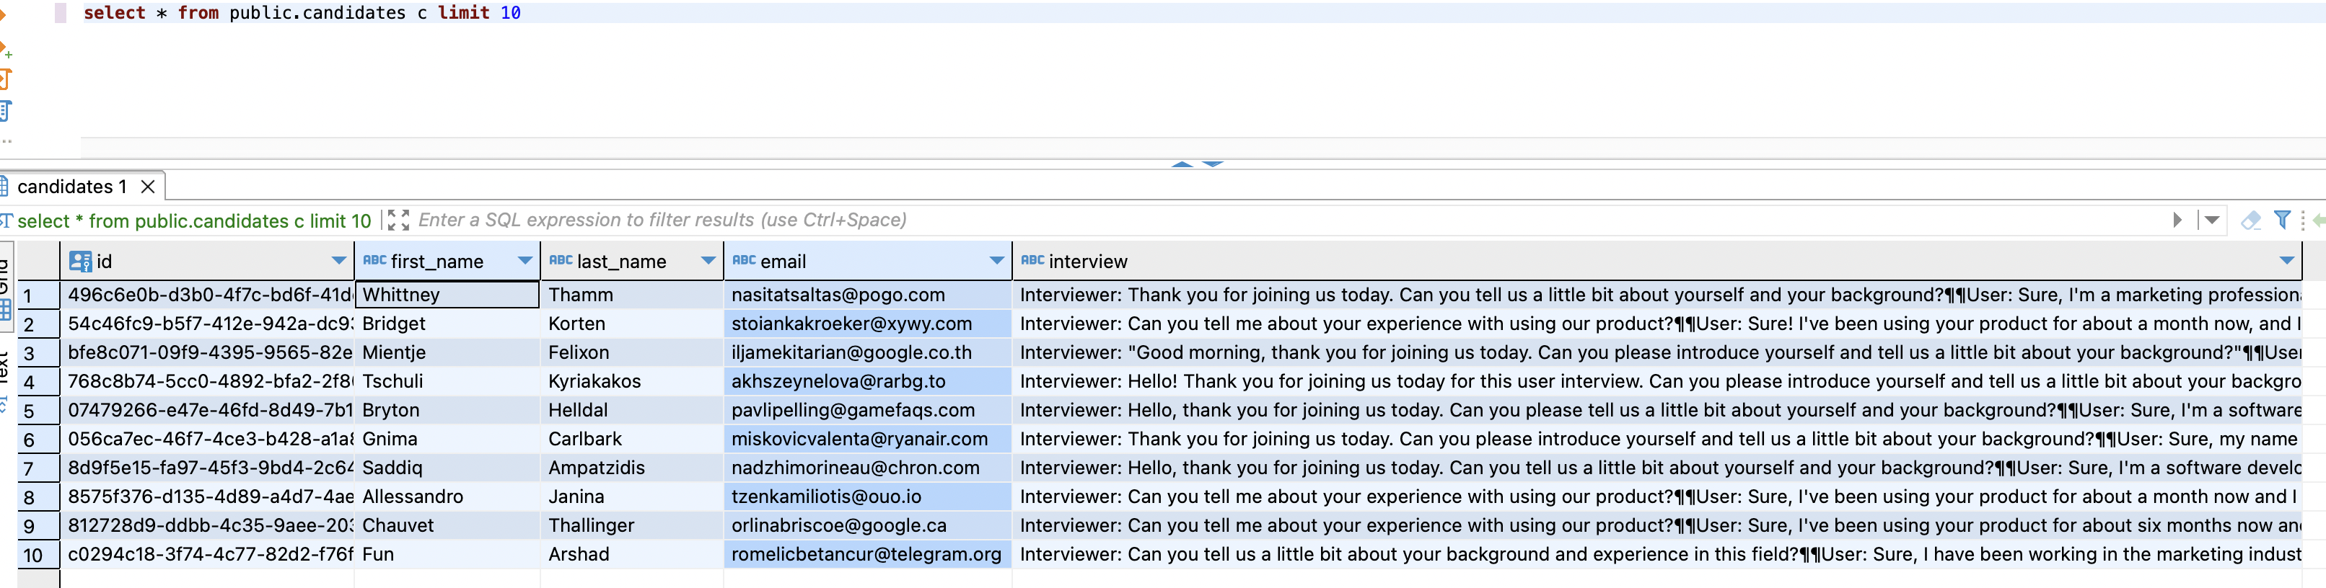
Task: Click the remove all filters eraser icon
Action: pyautogui.click(x=2251, y=220)
